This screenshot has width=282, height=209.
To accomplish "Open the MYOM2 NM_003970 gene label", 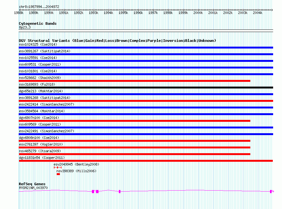I will (33, 188).
